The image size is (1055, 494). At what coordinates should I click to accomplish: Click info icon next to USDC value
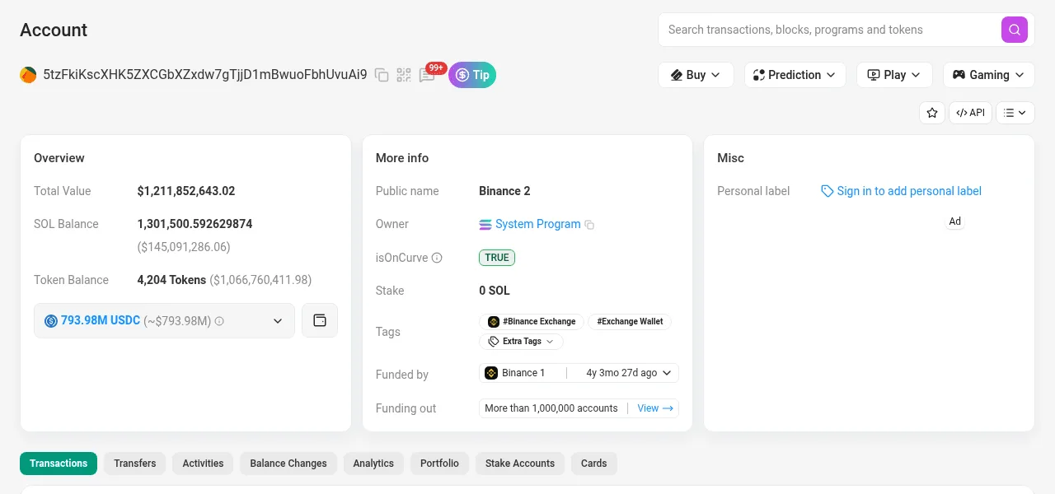(x=219, y=321)
